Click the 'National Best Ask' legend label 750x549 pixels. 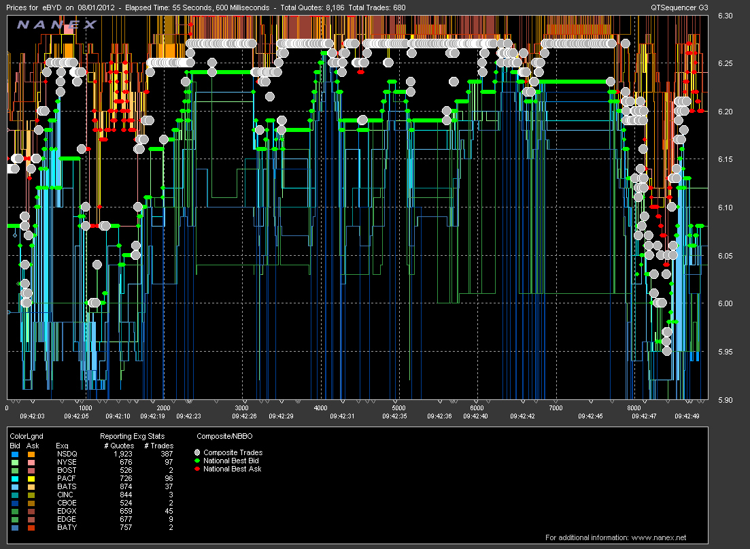click(x=232, y=469)
